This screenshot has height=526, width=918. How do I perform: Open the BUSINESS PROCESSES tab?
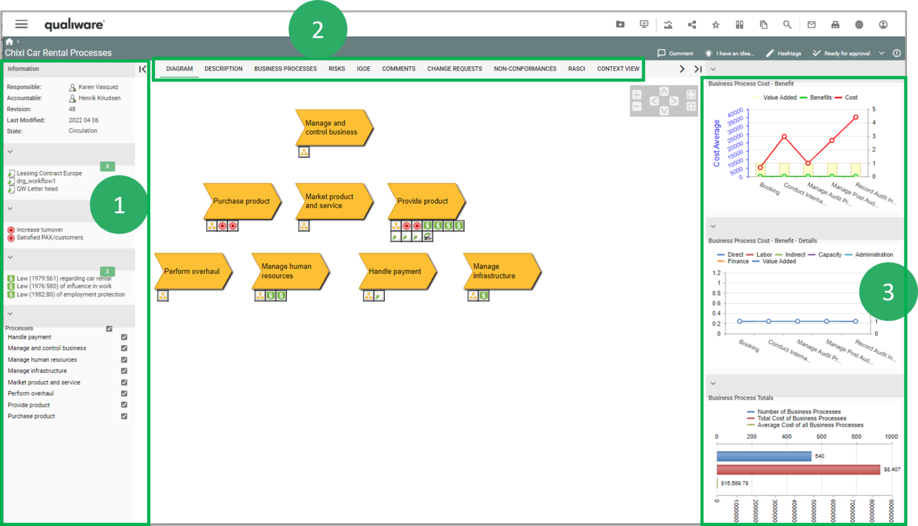[285, 69]
